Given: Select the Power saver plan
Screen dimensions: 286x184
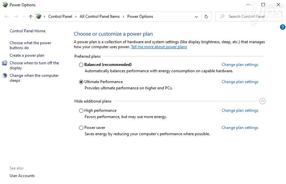Looking at the screenshot, I should coord(81,128).
